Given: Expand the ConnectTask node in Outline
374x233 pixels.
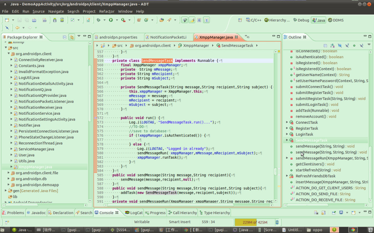Looking at the screenshot, I should [x=287, y=122].
